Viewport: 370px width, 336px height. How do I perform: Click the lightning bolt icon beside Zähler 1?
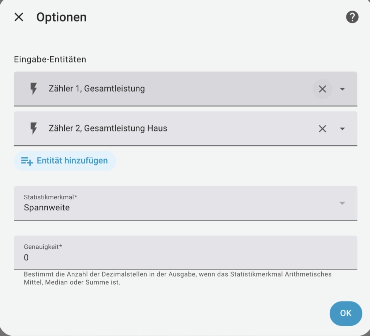(34, 89)
